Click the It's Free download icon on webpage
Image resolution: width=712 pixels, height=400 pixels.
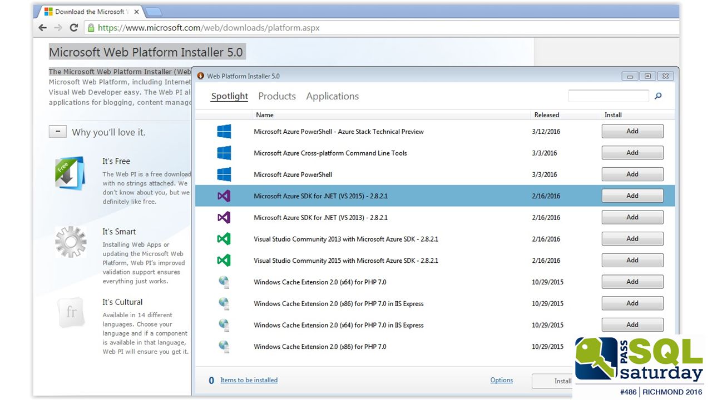coord(70,173)
